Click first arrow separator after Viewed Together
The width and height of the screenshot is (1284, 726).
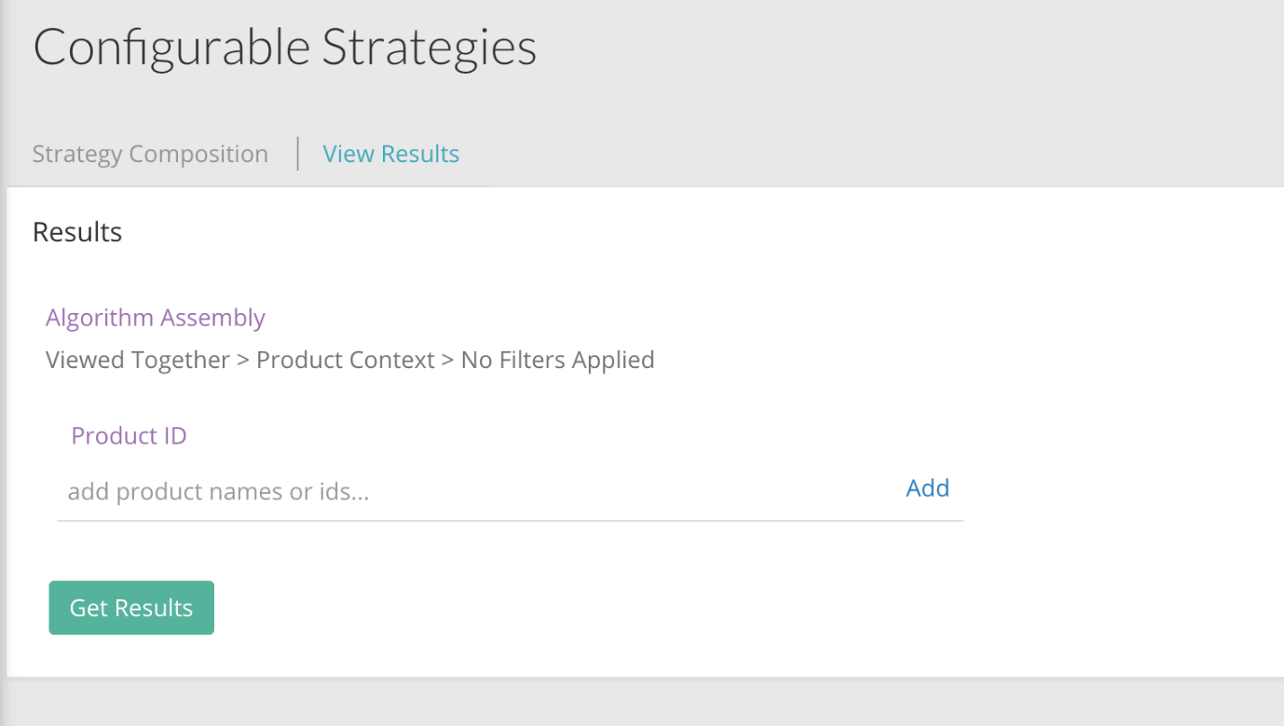[x=243, y=360]
